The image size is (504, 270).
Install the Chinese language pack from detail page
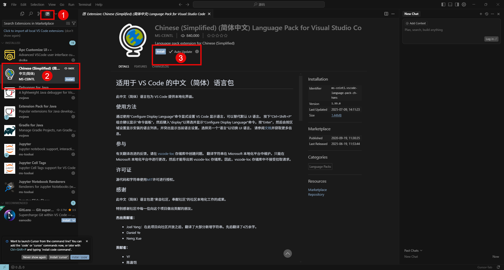click(x=160, y=52)
